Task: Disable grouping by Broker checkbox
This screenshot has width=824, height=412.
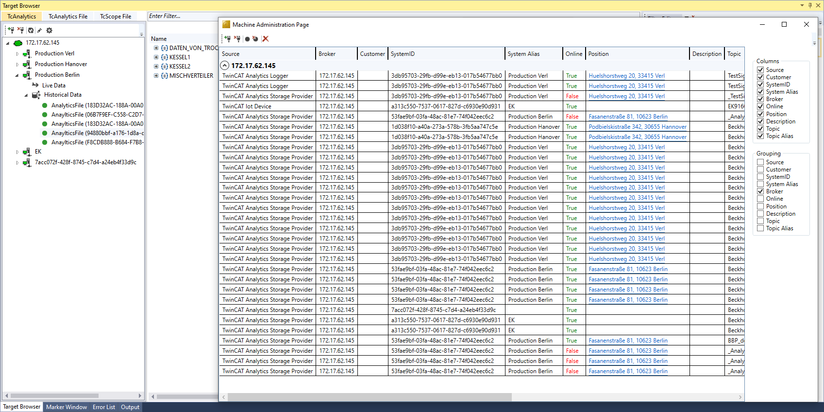Action: point(760,191)
